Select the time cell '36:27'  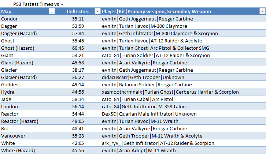click(x=78, y=77)
